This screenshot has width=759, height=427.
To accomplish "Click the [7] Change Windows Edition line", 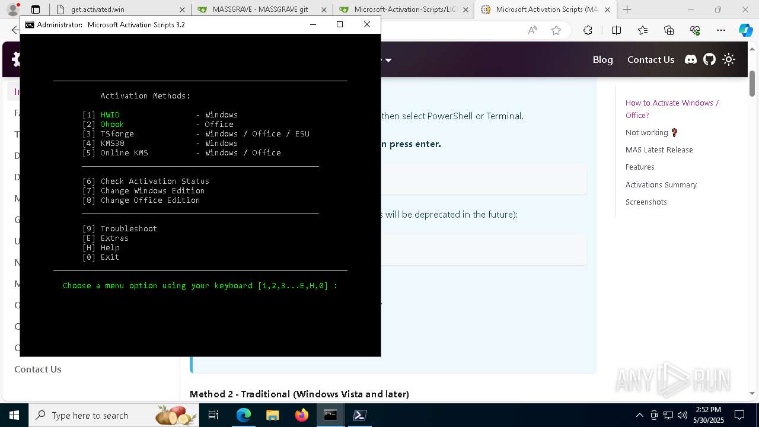I will click(x=143, y=190).
